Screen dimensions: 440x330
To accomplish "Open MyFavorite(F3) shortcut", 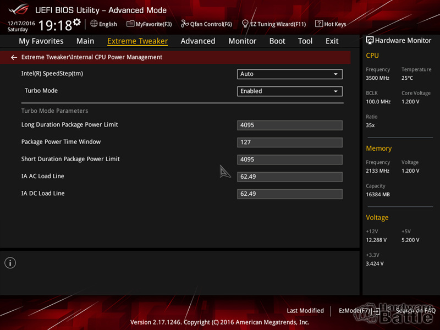I will (154, 24).
